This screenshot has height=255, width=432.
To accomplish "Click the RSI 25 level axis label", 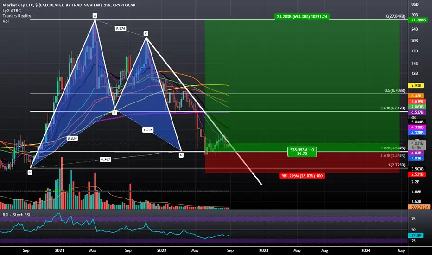I will click(413, 241).
